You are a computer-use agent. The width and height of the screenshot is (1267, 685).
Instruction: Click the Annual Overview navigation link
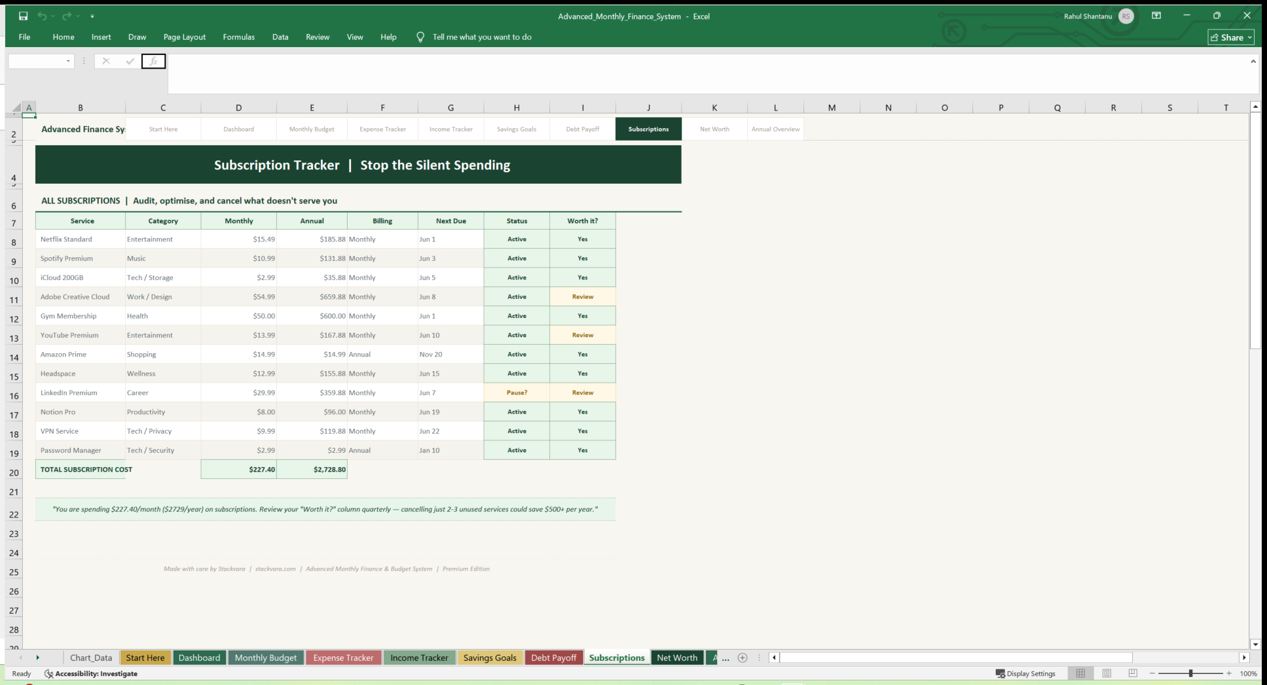pyautogui.click(x=775, y=130)
